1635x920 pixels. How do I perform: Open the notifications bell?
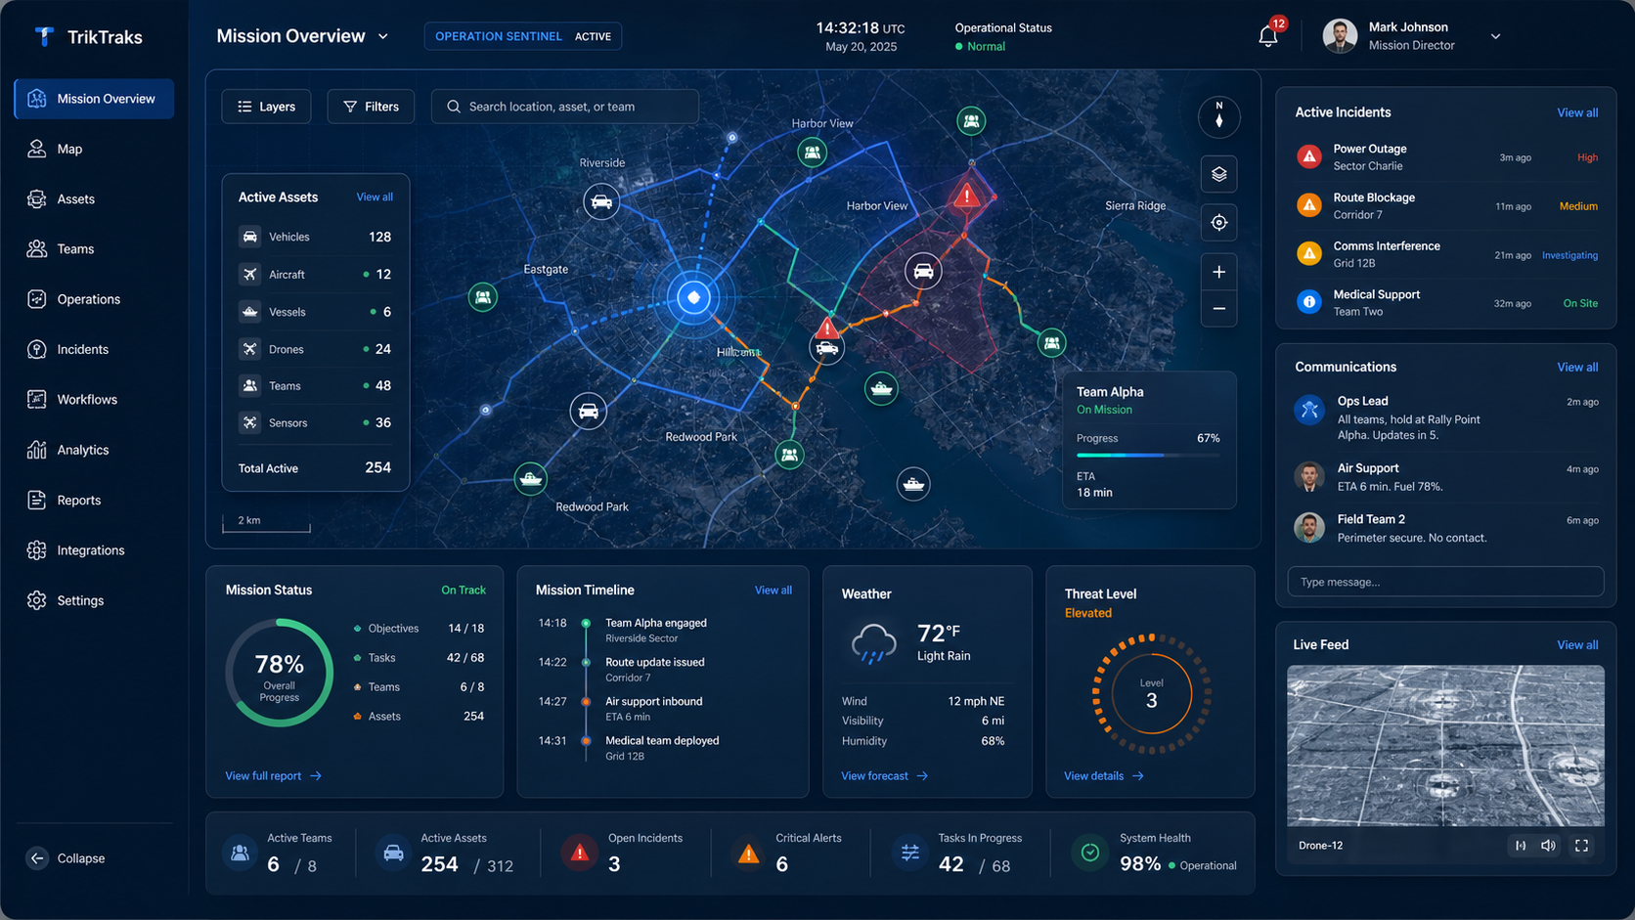pos(1267,36)
